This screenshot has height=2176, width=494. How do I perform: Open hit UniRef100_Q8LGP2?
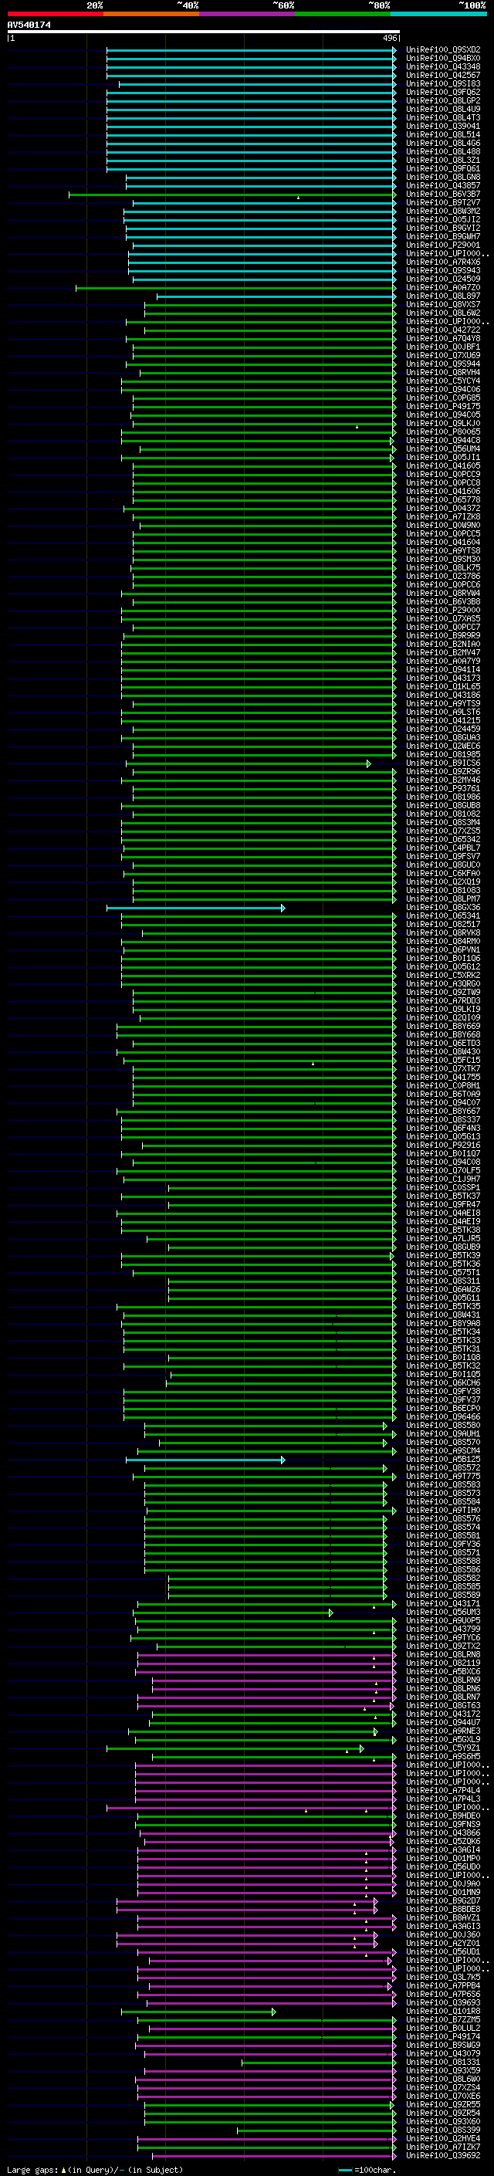coord(443,100)
